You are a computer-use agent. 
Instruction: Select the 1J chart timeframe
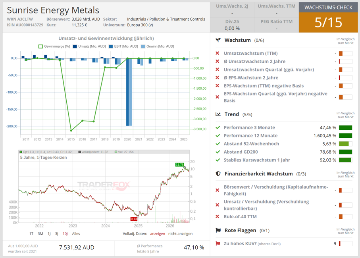point(49,234)
